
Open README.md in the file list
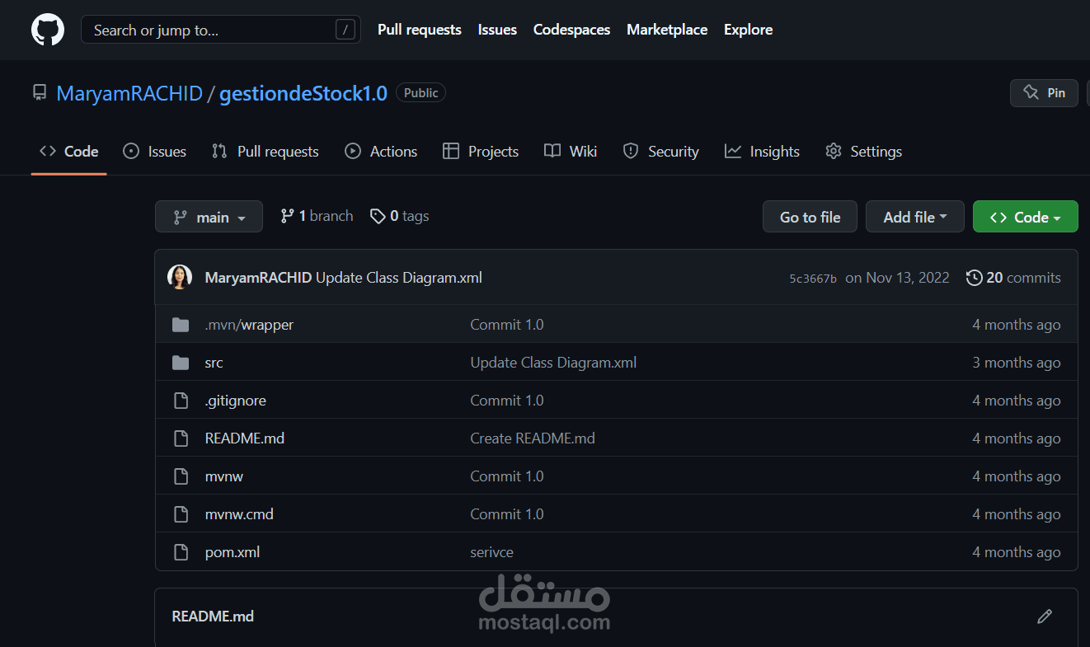245,438
